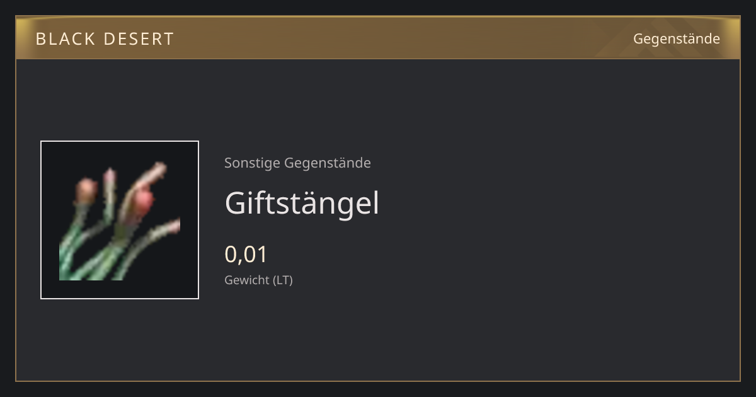Click the red flower bud in icon
Viewport: 756px width, 397px height.
pyautogui.click(x=144, y=202)
